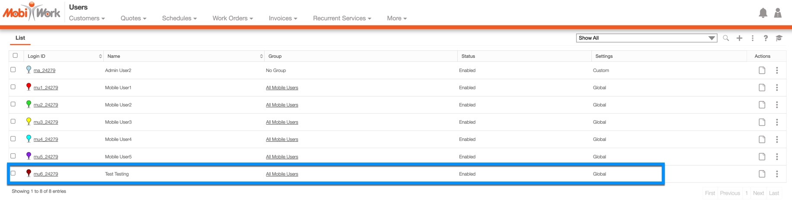This screenshot has height=203, width=792.
Task: Click the search magnifier icon
Action: coord(726,38)
